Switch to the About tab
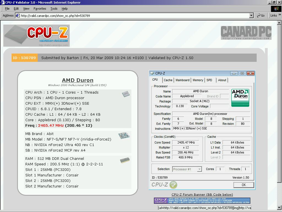 [x=222, y=80]
